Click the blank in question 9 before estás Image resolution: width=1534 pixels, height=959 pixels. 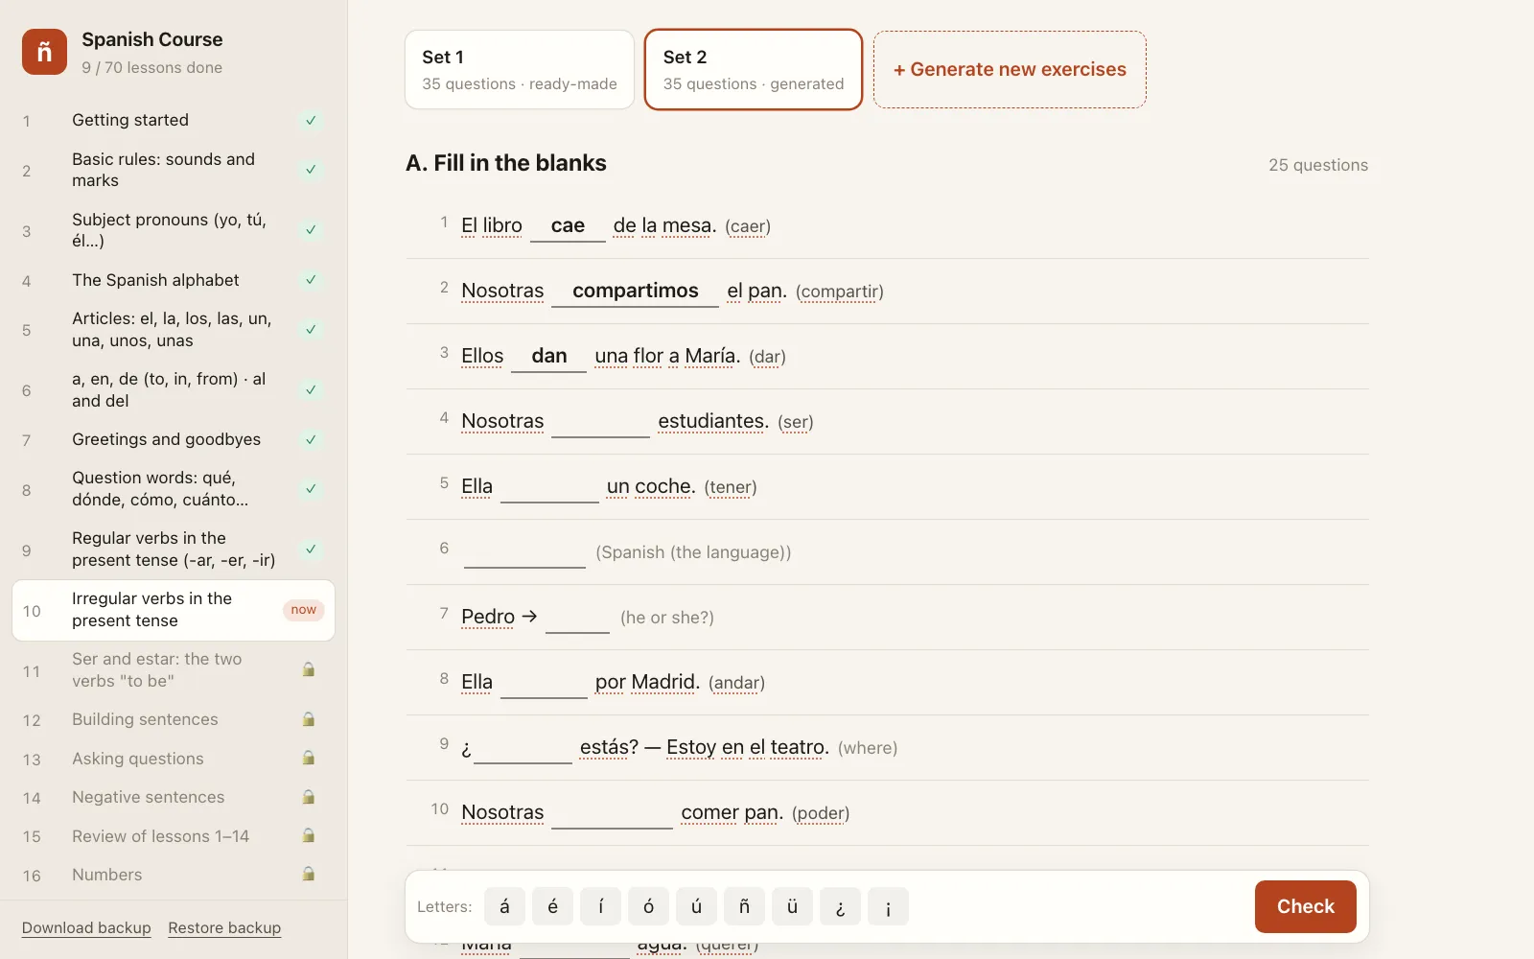click(x=523, y=748)
